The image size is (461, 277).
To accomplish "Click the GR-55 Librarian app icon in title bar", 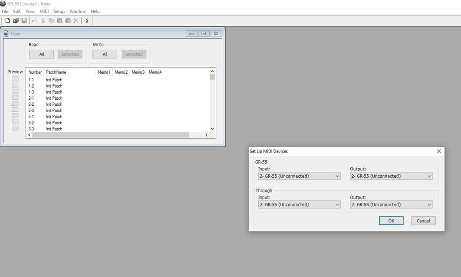I will pos(3,3).
